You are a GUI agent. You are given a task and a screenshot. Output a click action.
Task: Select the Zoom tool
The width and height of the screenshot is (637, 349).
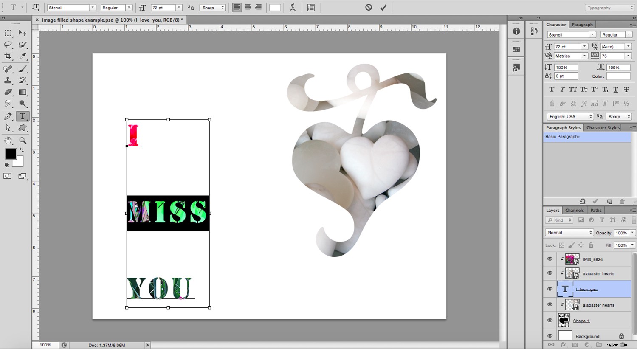coord(23,141)
